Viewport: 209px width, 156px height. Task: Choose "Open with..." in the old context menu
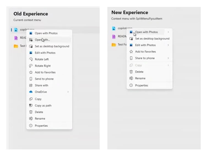(x=42, y=40)
